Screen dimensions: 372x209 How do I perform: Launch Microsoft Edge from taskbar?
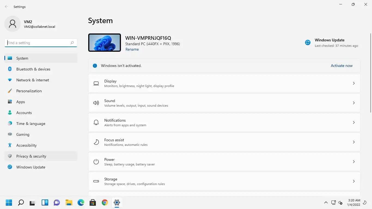pos(81,202)
